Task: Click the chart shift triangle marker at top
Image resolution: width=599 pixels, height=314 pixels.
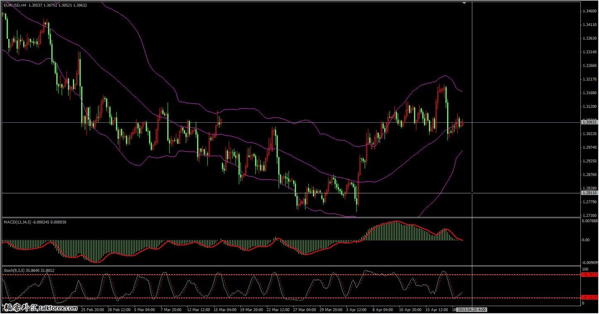Action: click(464, 3)
